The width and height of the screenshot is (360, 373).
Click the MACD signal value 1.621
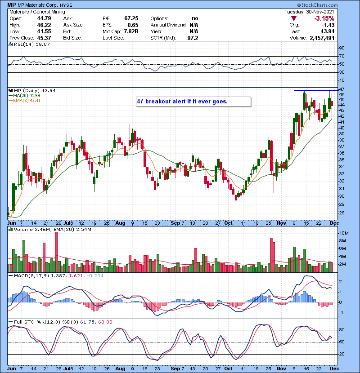click(76, 276)
